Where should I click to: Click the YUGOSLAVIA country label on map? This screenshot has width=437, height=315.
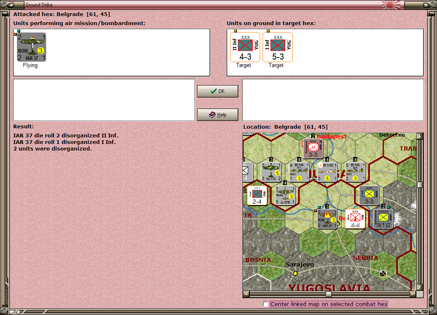pyautogui.click(x=329, y=287)
